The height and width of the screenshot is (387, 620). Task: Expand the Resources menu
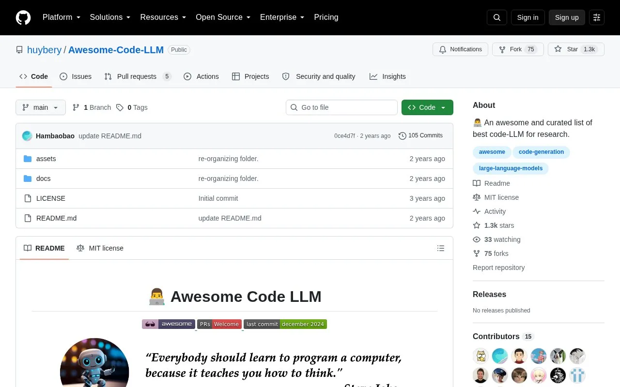[x=163, y=17]
